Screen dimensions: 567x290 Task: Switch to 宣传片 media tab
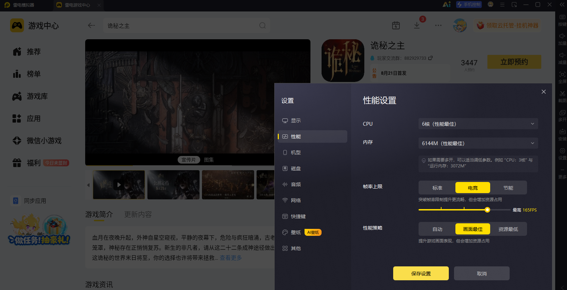click(x=189, y=160)
